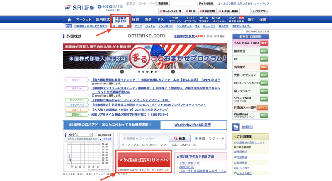Click 開設 next to WealthNavi

pos(264,116)
